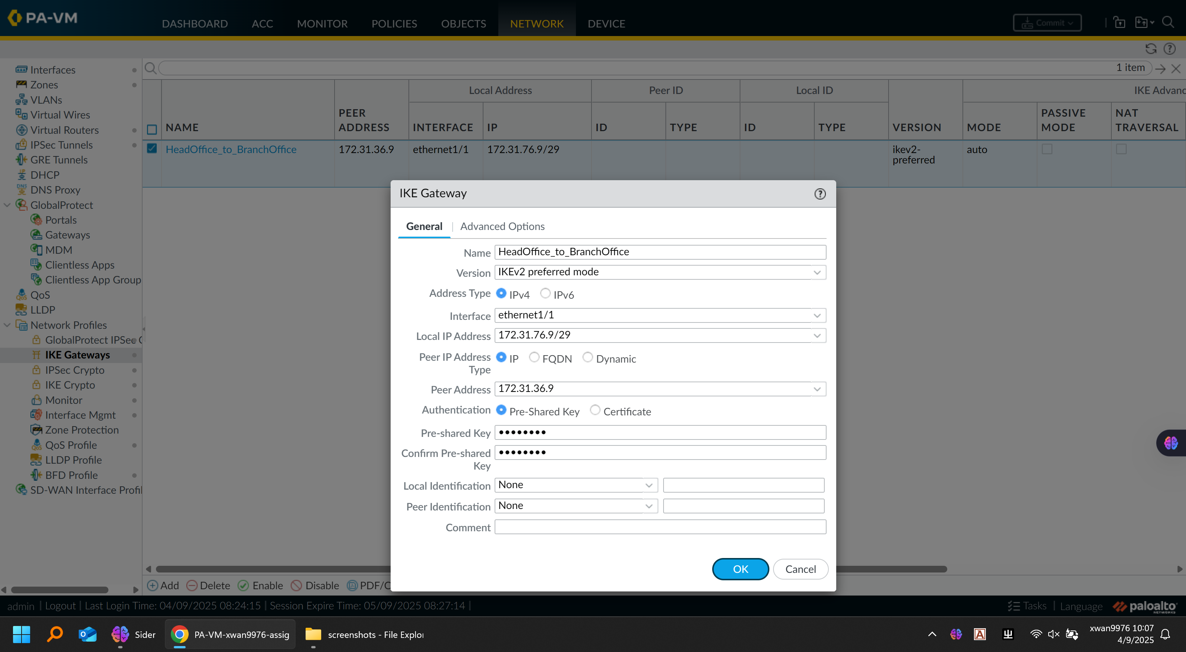The height and width of the screenshot is (652, 1186).
Task: Expand the Local Identification dropdown
Action: pos(648,485)
